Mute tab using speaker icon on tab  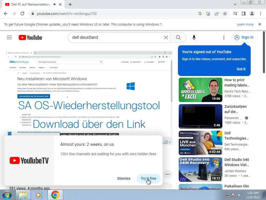pos(55,4)
